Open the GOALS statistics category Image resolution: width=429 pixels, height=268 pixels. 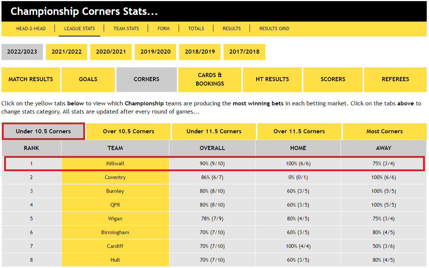pos(88,79)
